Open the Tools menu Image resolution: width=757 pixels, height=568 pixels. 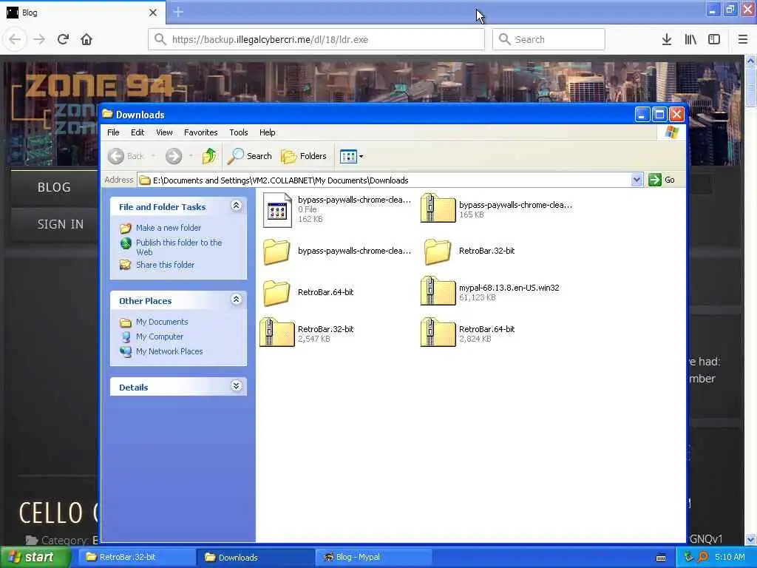[239, 132]
